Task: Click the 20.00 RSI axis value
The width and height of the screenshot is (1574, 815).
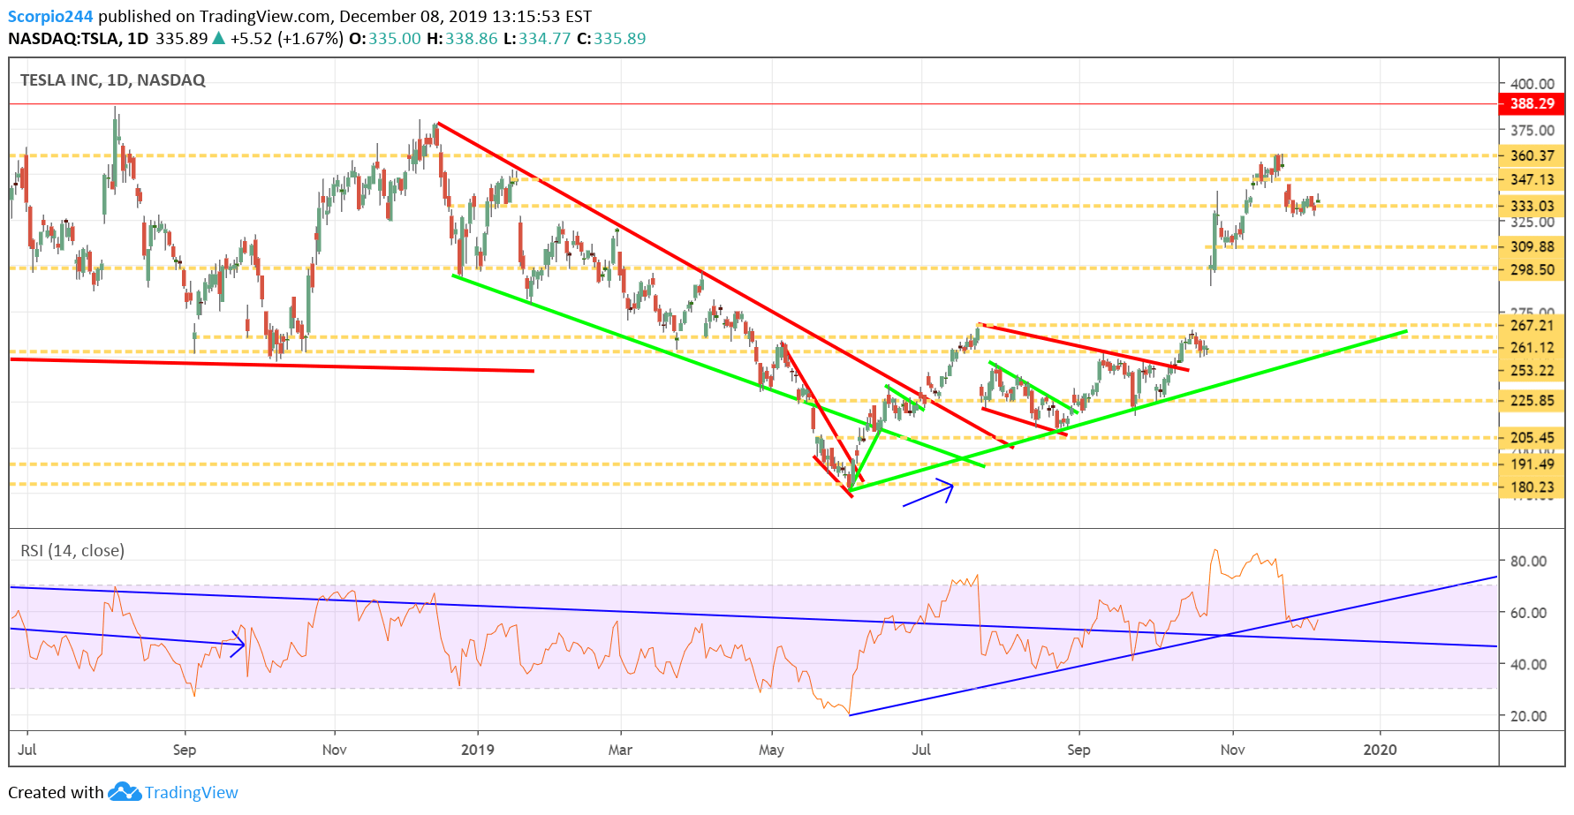Action: (1528, 716)
